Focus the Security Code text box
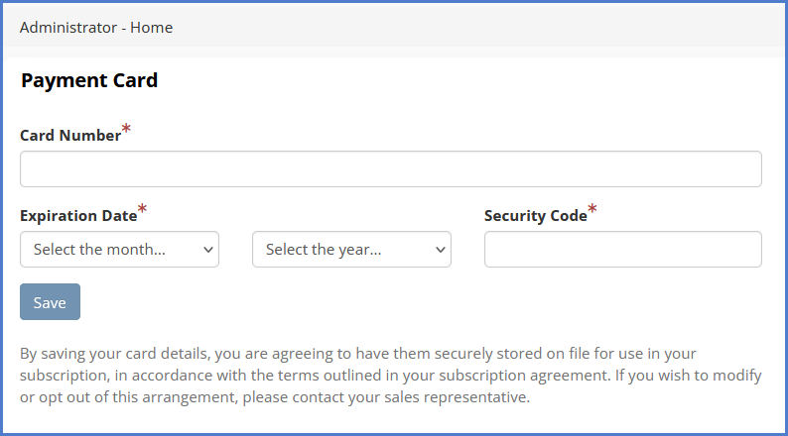 point(622,250)
